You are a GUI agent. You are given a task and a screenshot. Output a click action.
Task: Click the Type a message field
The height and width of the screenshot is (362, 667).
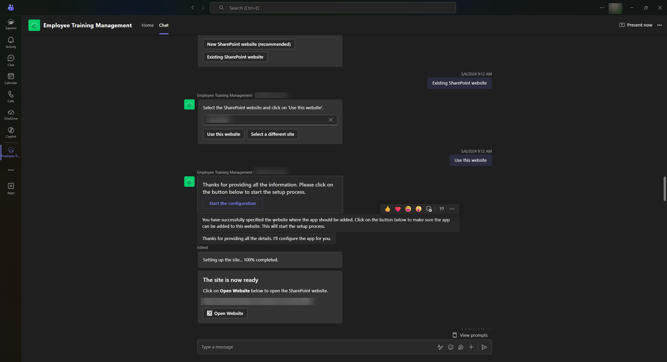click(313, 347)
